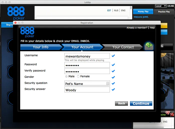Click the checkmark next to Verify password field
Image resolution: width=175 pixels, height=129 pixels.
(x=113, y=71)
